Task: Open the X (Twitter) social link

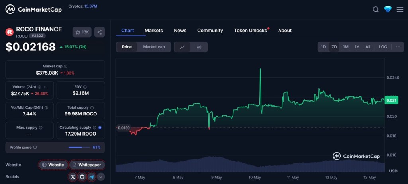Action: pyautogui.click(x=73, y=177)
